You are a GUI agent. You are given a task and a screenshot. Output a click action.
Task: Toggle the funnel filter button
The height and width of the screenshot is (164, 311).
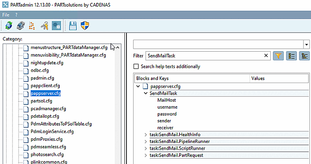(x=278, y=56)
